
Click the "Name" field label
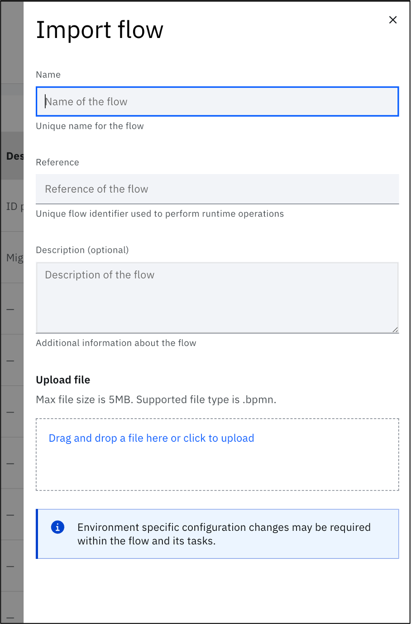48,75
